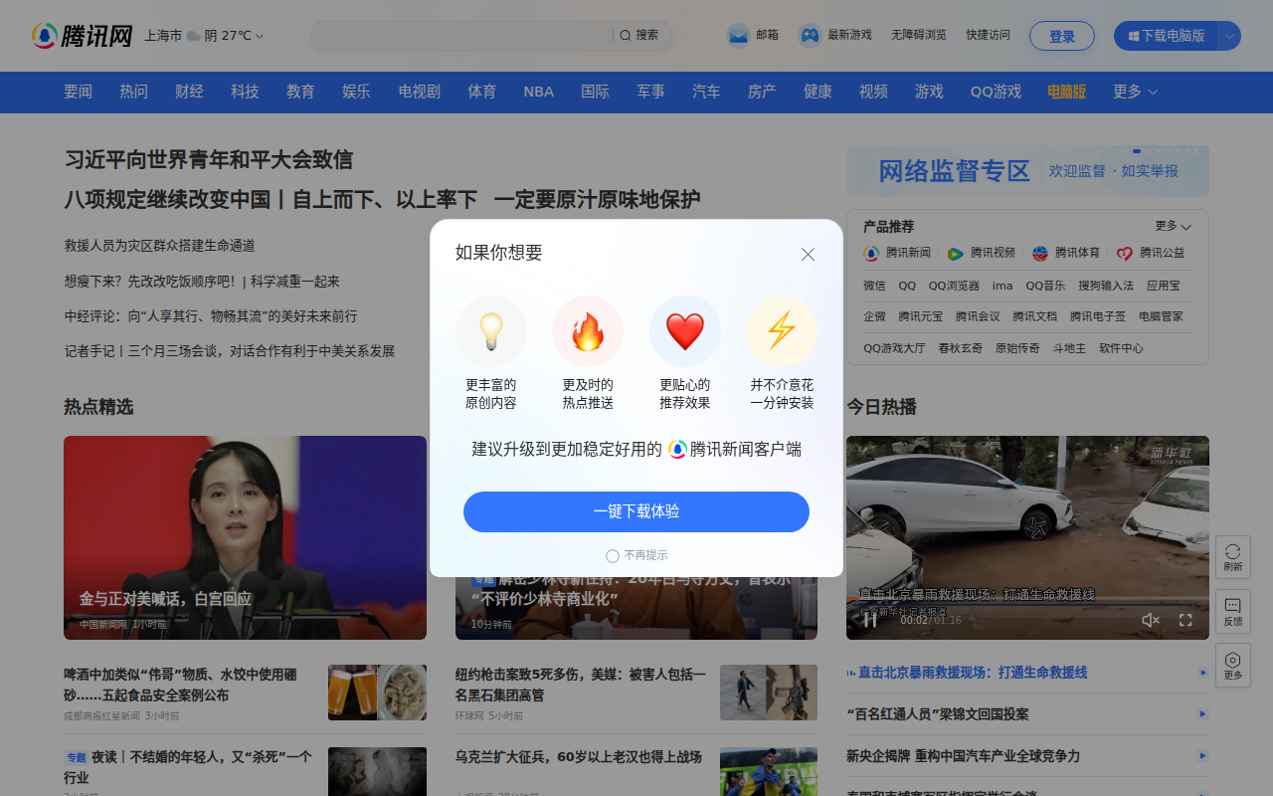Click the heart 推荐效果 icon
The height and width of the screenshot is (796, 1273).
point(685,331)
